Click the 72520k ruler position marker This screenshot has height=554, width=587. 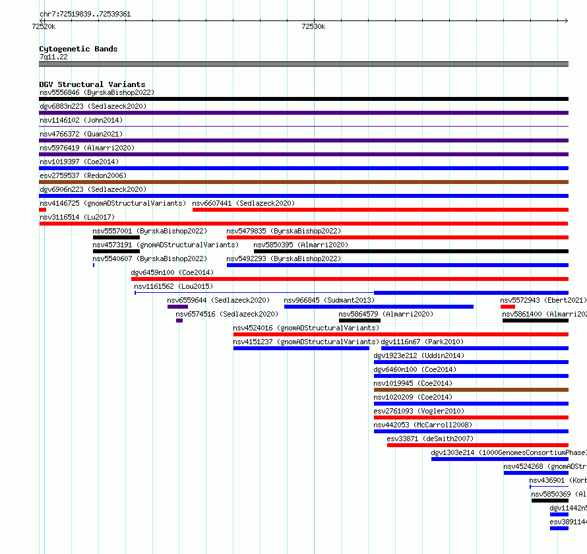pyautogui.click(x=44, y=26)
